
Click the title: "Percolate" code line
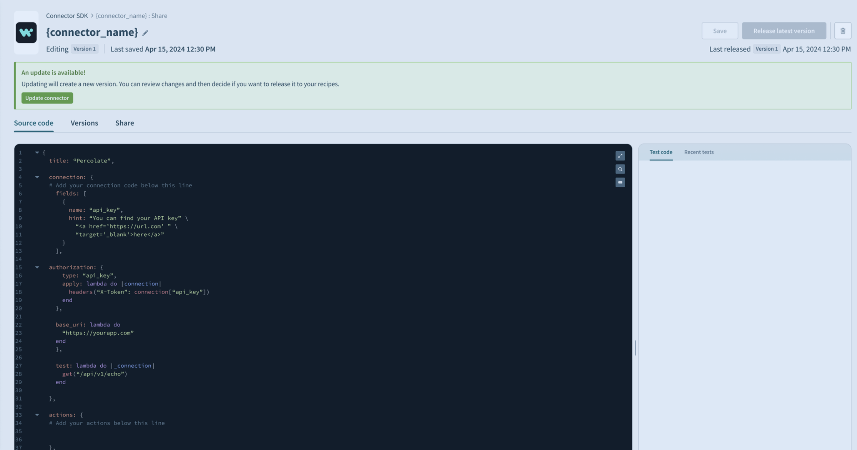pos(81,161)
